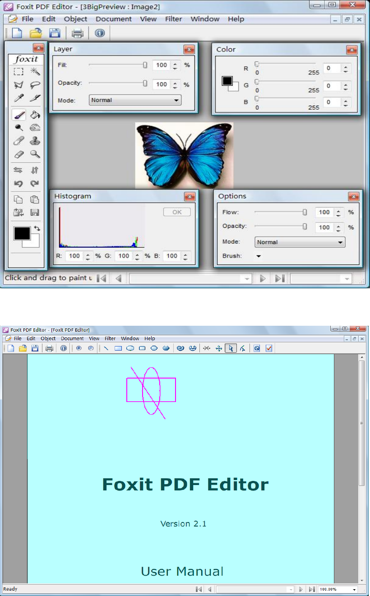This screenshot has height=596, width=370.
Task: Jump to the first page in the 3BigPreview status bar
Action: pyautogui.click(x=102, y=279)
